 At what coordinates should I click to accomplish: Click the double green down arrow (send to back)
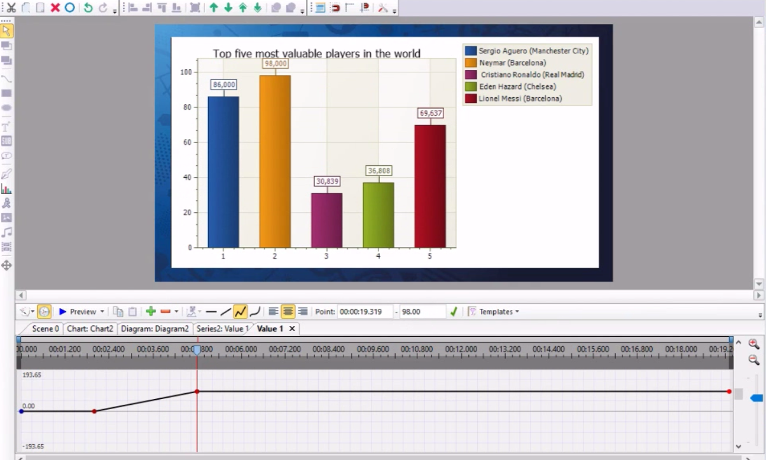coord(258,8)
